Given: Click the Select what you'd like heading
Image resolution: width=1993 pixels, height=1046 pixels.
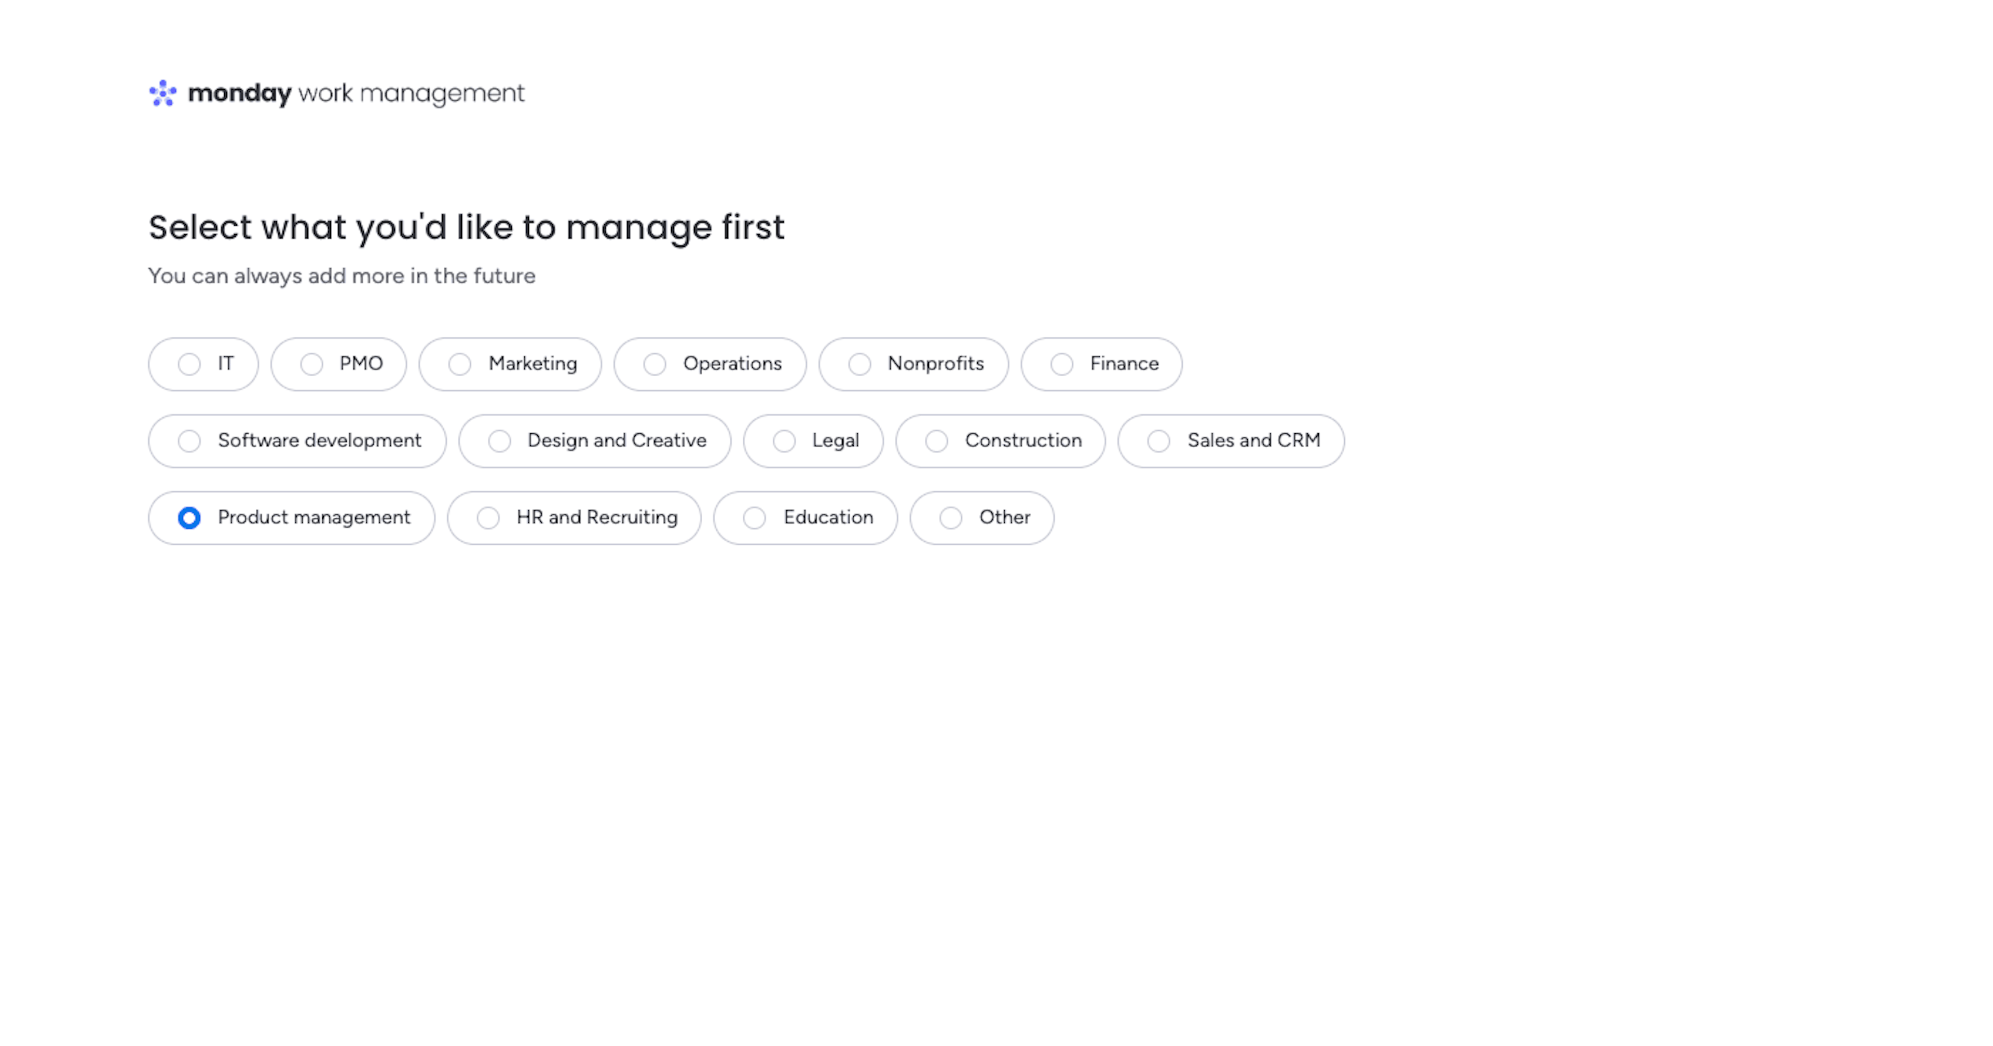Looking at the screenshot, I should 467,227.
